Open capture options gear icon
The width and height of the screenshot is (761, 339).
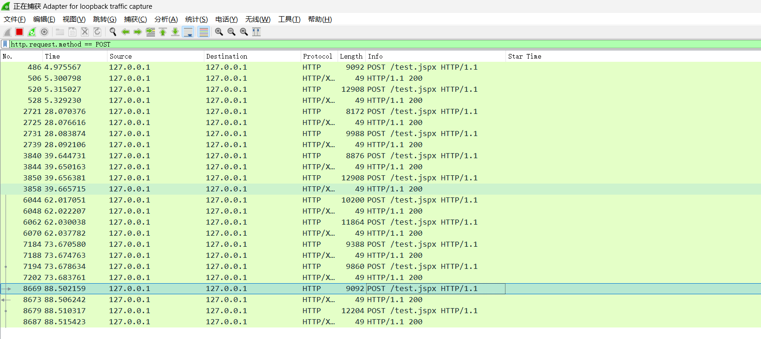click(44, 32)
